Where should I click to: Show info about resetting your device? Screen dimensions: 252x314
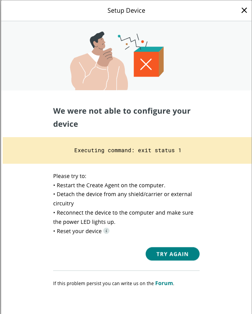pos(106,231)
